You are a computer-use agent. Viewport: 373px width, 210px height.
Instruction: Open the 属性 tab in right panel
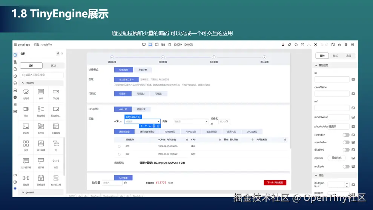tap(322, 56)
